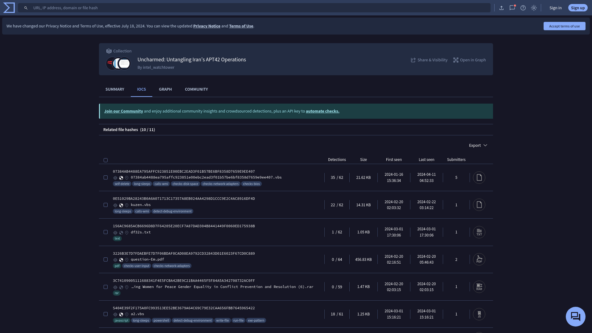Screen dimensions: 592x333
Task: Expand the Export dropdown
Action: (x=478, y=146)
